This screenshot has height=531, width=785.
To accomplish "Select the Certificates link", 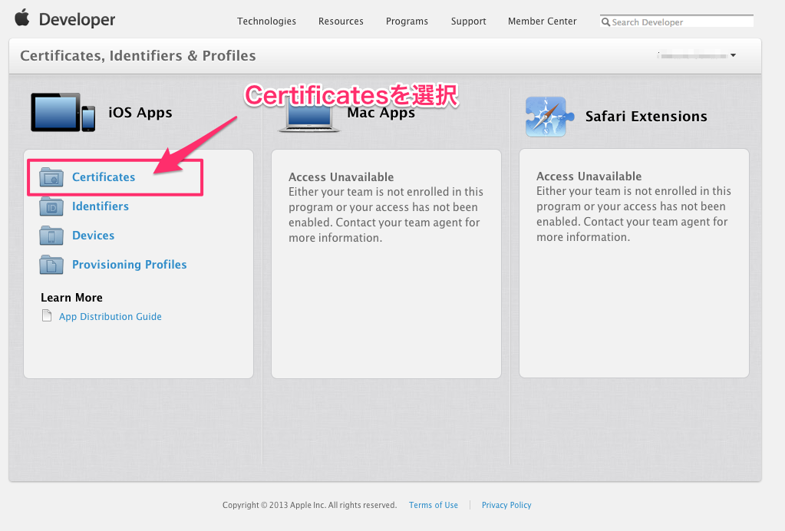I will pos(103,176).
